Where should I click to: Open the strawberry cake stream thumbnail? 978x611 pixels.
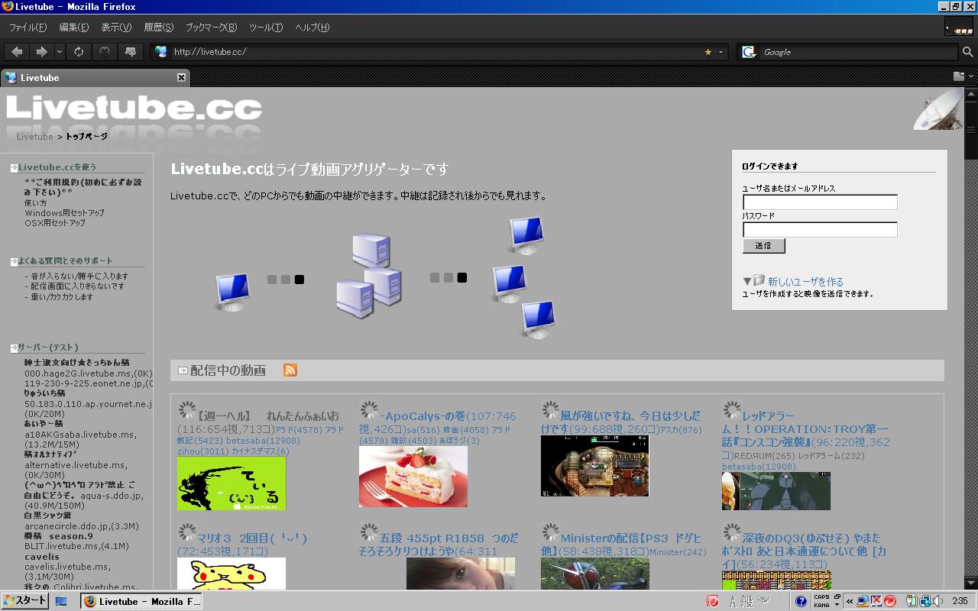(413, 477)
